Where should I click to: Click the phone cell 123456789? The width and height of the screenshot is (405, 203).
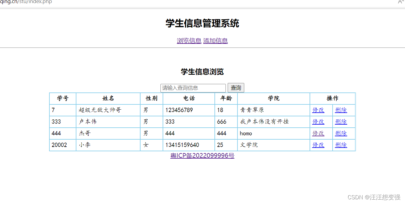189,110
